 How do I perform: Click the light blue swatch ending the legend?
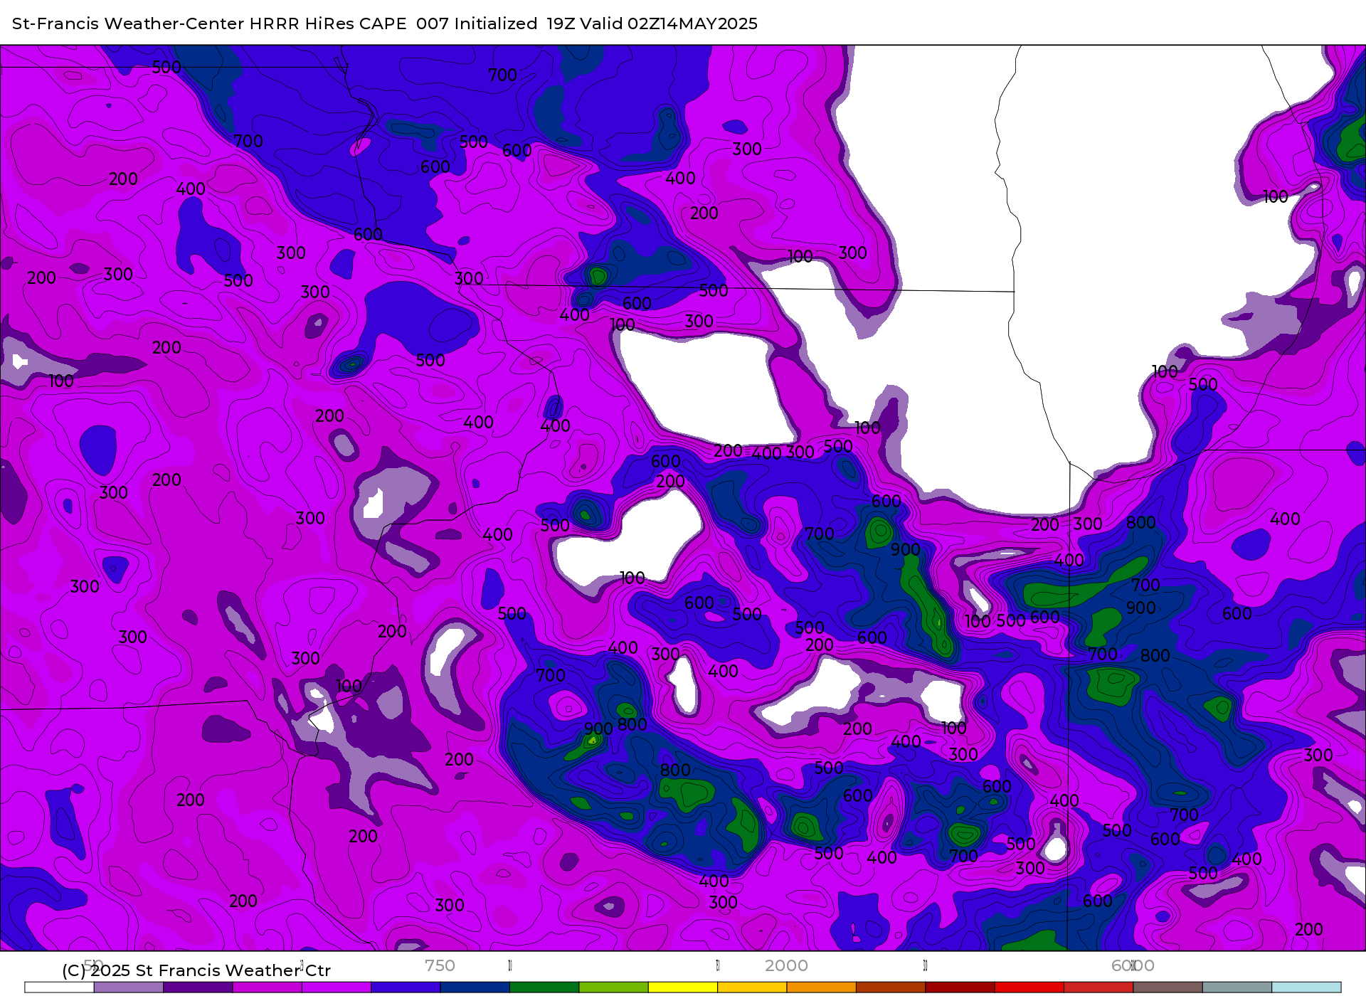(x=1306, y=987)
